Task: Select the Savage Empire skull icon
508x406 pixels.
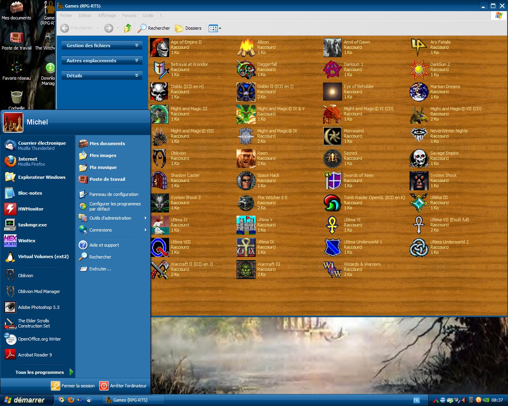Action: pos(419,159)
